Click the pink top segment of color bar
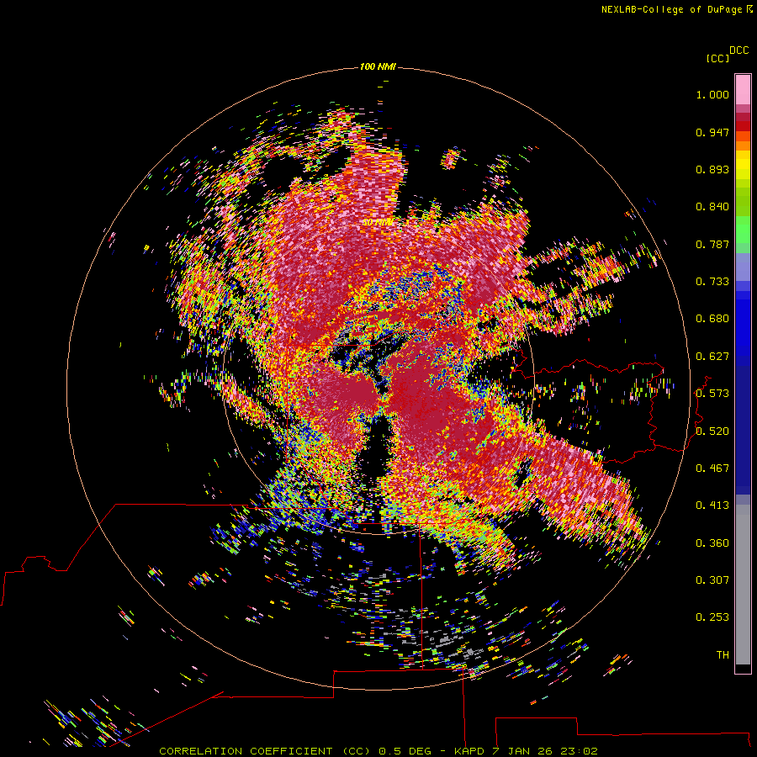Viewport: 757px width, 757px height. 743,90
